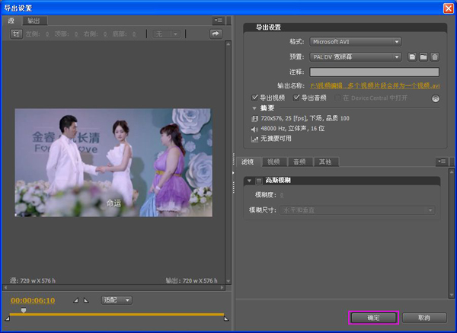Screen dimensions: 457x333
Task: Select the audio tab
Action: 299,162
